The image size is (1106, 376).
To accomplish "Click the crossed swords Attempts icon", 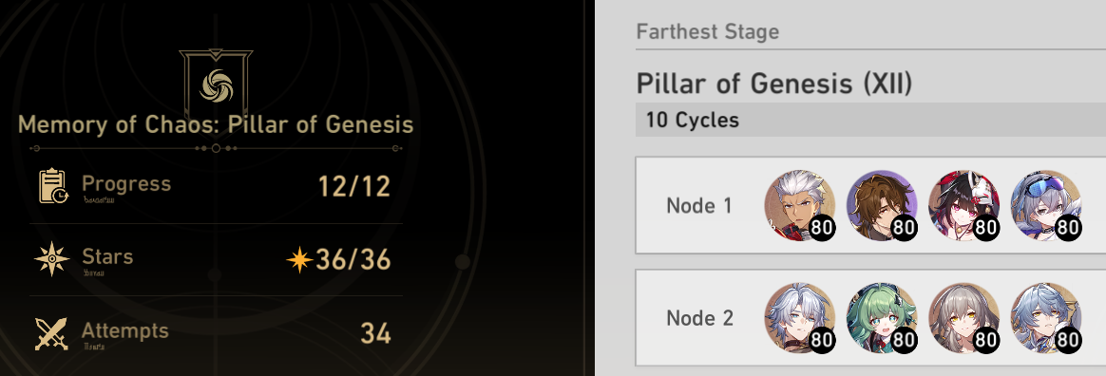I will (x=51, y=333).
